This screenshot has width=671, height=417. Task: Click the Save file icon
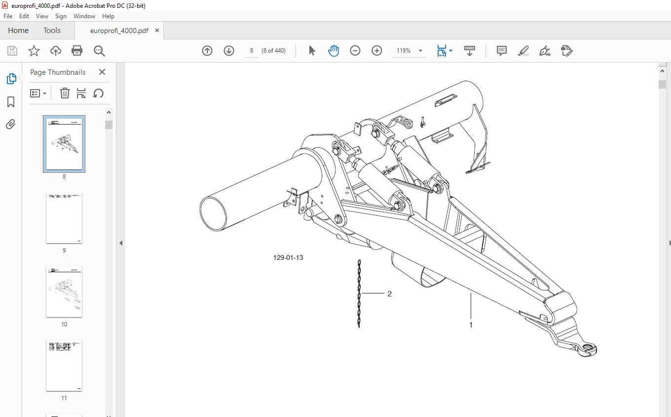pos(12,51)
